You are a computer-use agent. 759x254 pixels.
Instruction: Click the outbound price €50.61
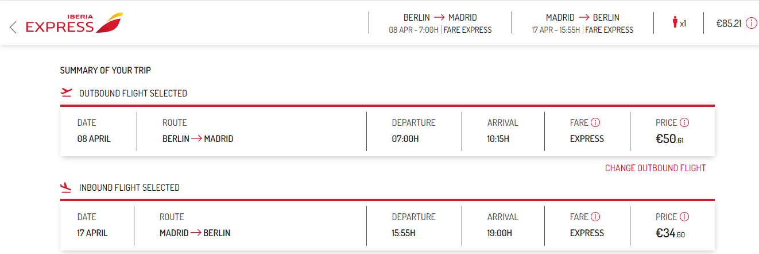click(669, 138)
